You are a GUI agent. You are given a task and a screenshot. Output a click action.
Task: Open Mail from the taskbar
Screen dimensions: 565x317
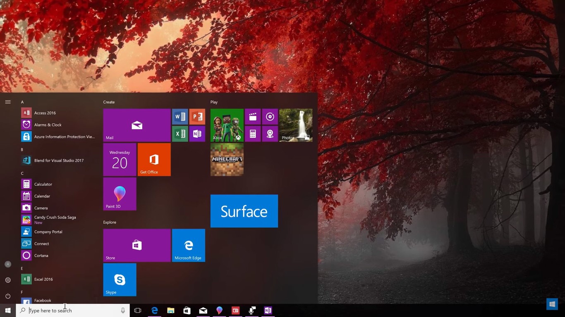(203, 310)
